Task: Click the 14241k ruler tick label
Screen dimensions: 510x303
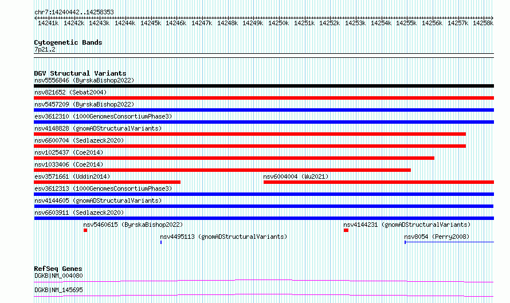Action: point(48,23)
